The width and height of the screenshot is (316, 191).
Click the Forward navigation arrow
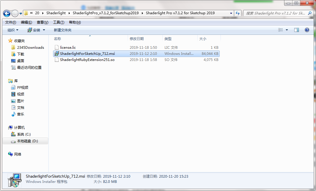click(15, 14)
